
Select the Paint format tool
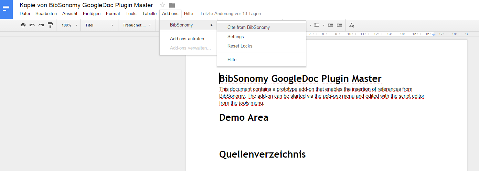tap(50, 25)
